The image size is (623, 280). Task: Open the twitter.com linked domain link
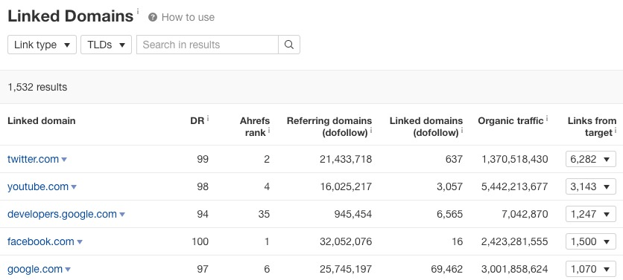coord(33,159)
